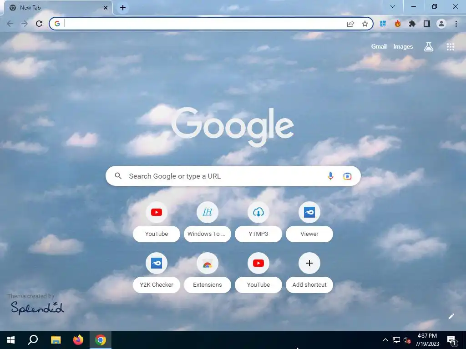Open the first YouTube shortcut icon
The height and width of the screenshot is (349, 466).
[x=157, y=212]
